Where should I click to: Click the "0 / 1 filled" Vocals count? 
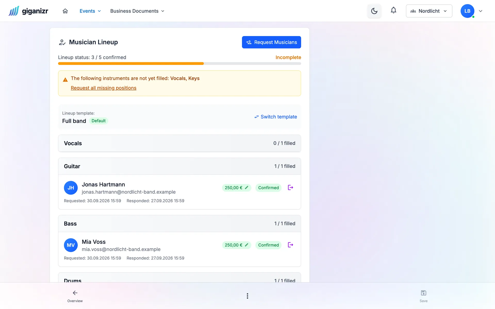click(284, 143)
